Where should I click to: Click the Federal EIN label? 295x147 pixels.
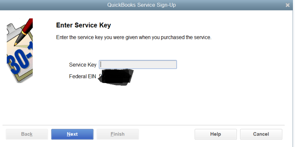pyautogui.click(x=83, y=76)
